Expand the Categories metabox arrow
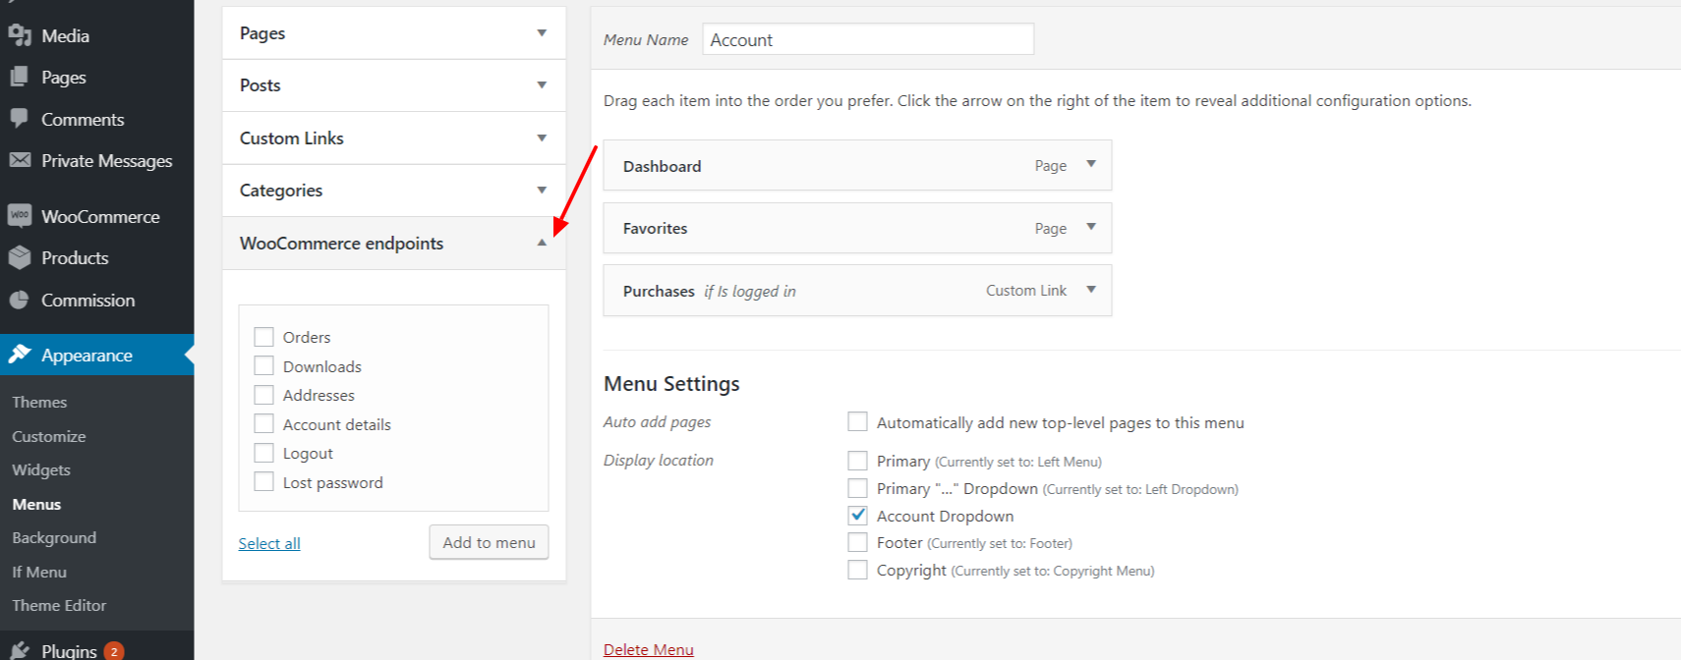 pos(542,191)
